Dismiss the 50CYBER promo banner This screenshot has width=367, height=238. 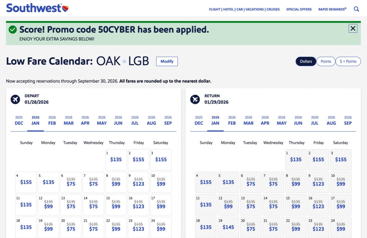pos(353,28)
